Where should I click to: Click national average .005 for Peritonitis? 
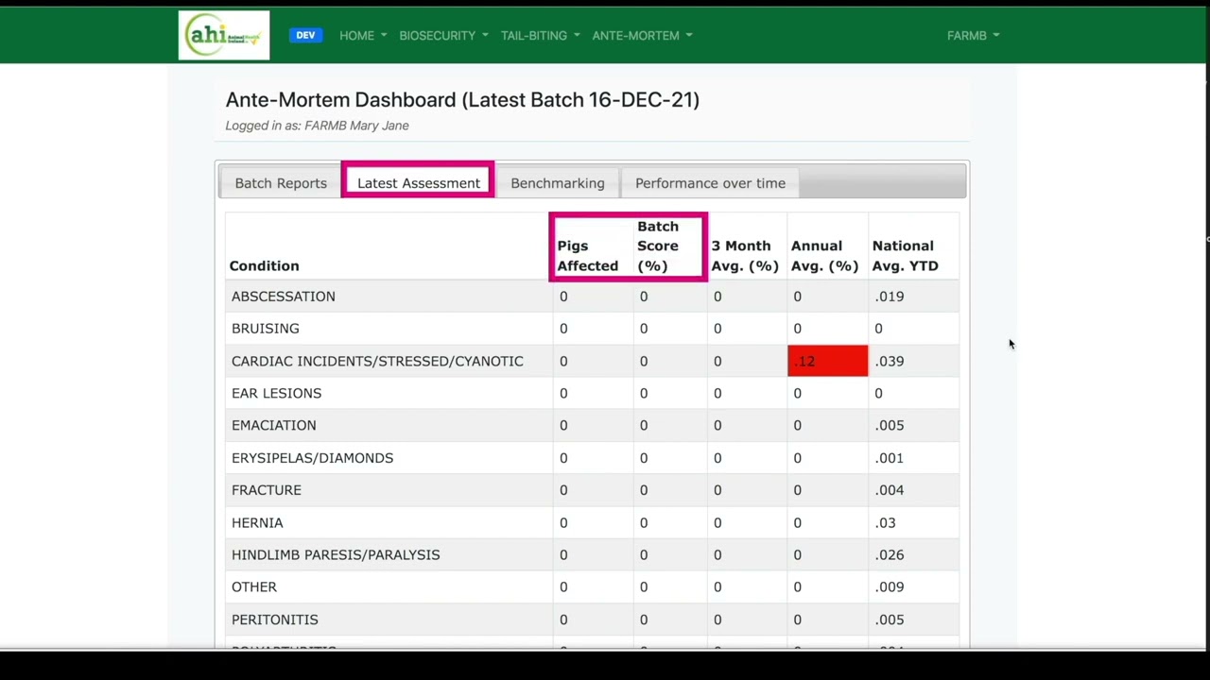(890, 620)
